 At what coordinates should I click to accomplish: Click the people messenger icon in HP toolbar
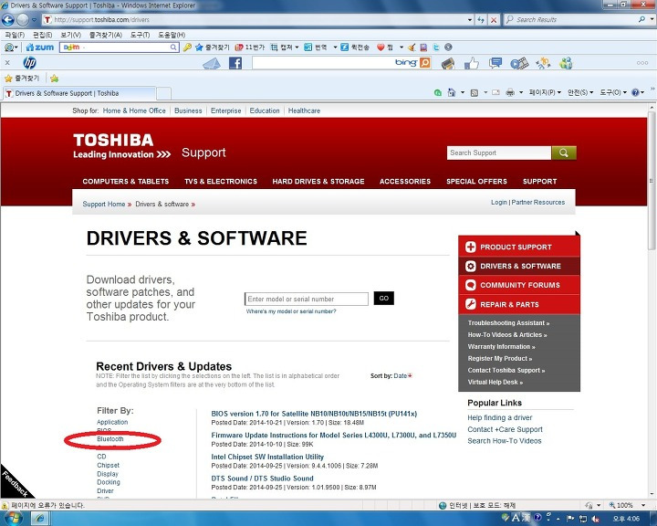click(566, 63)
